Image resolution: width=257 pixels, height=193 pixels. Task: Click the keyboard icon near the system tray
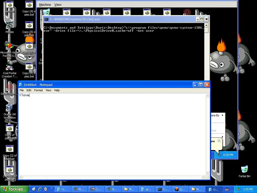227,189
